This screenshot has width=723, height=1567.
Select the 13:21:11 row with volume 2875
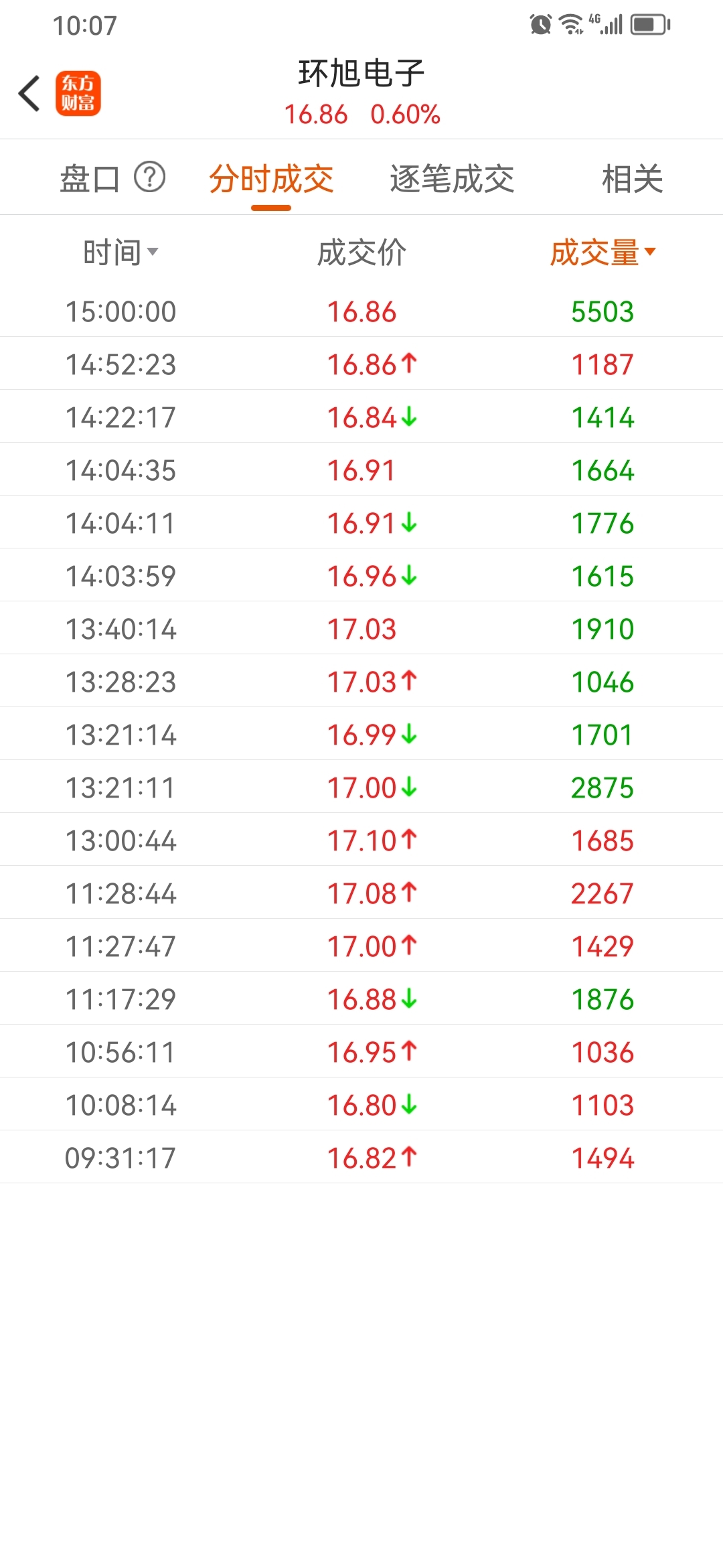click(361, 788)
